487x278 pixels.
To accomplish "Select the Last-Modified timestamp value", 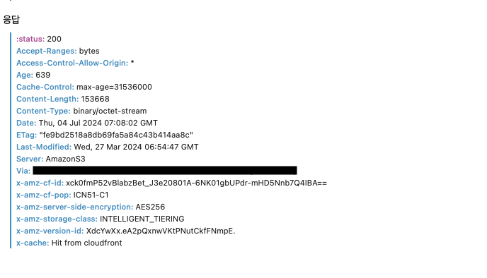I will point(136,147).
